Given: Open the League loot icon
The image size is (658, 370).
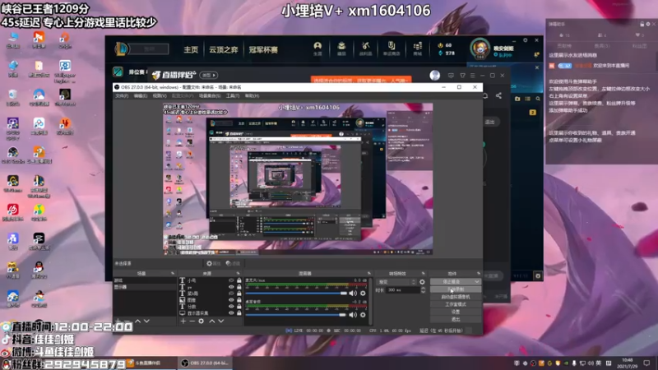Looking at the screenshot, I should 365,48.
